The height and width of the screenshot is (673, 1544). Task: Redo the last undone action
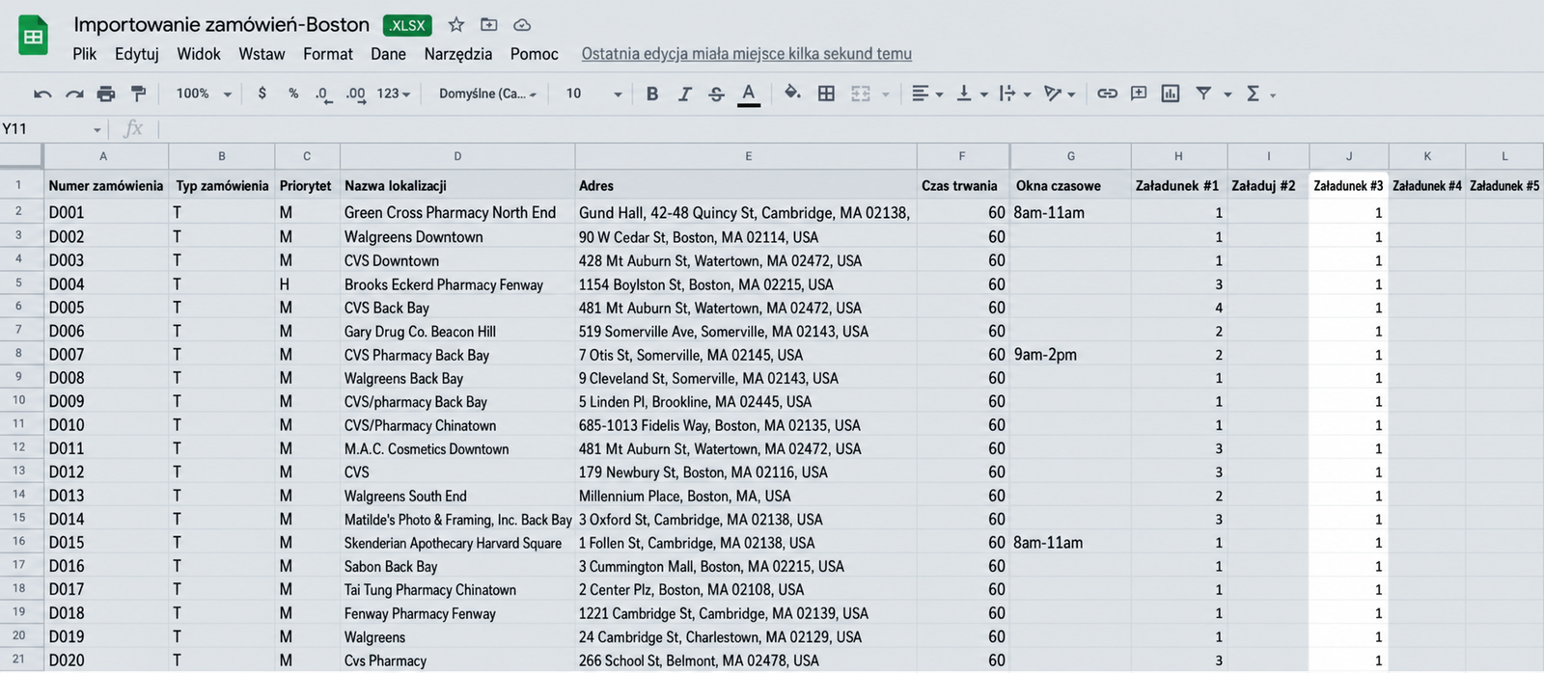point(74,94)
